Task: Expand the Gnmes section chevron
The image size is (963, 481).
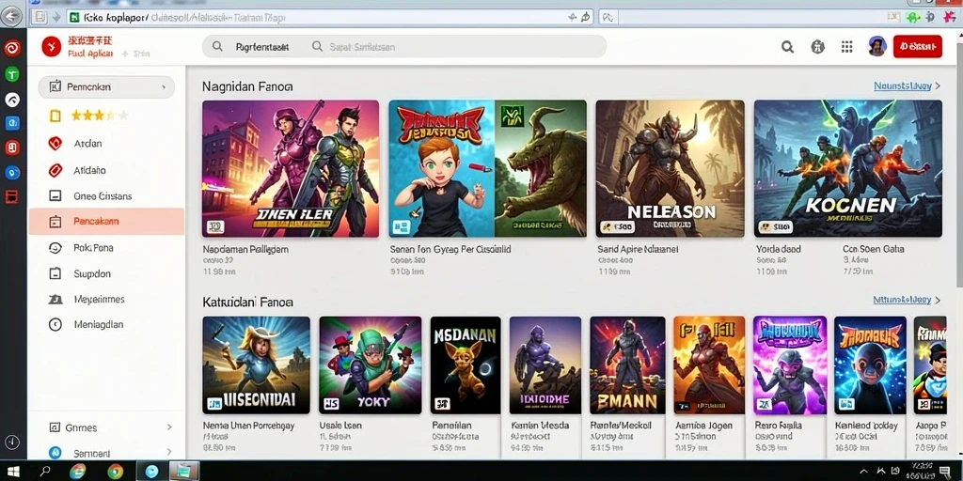Action: [169, 427]
